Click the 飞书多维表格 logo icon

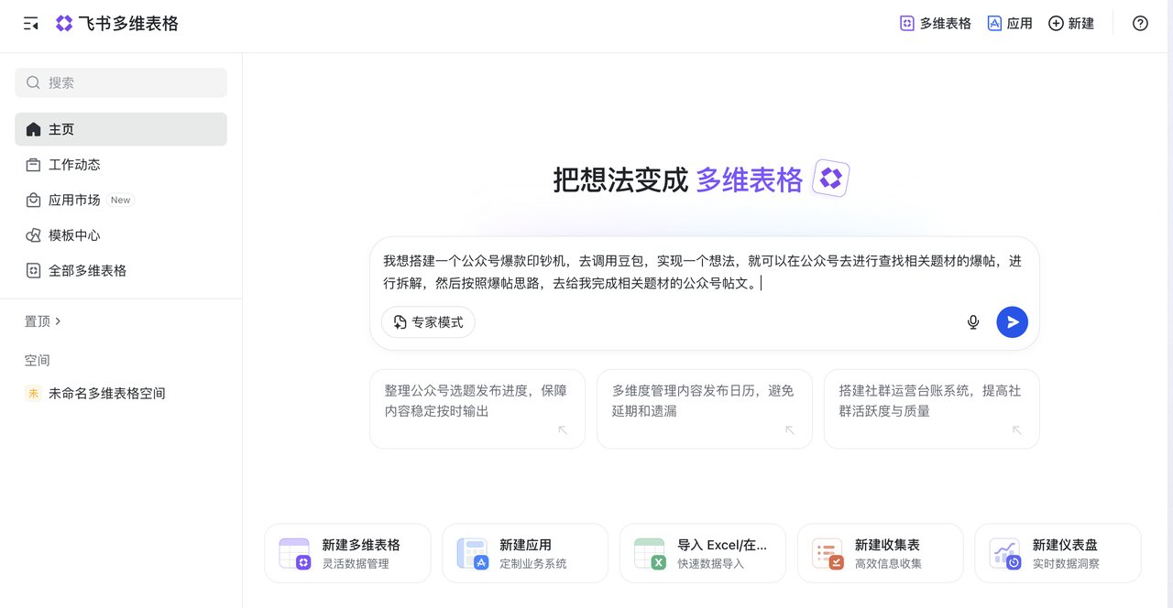point(64,24)
